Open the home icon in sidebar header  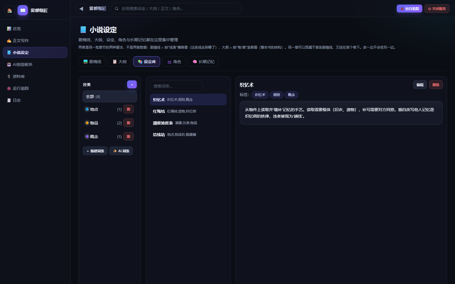point(10,10)
